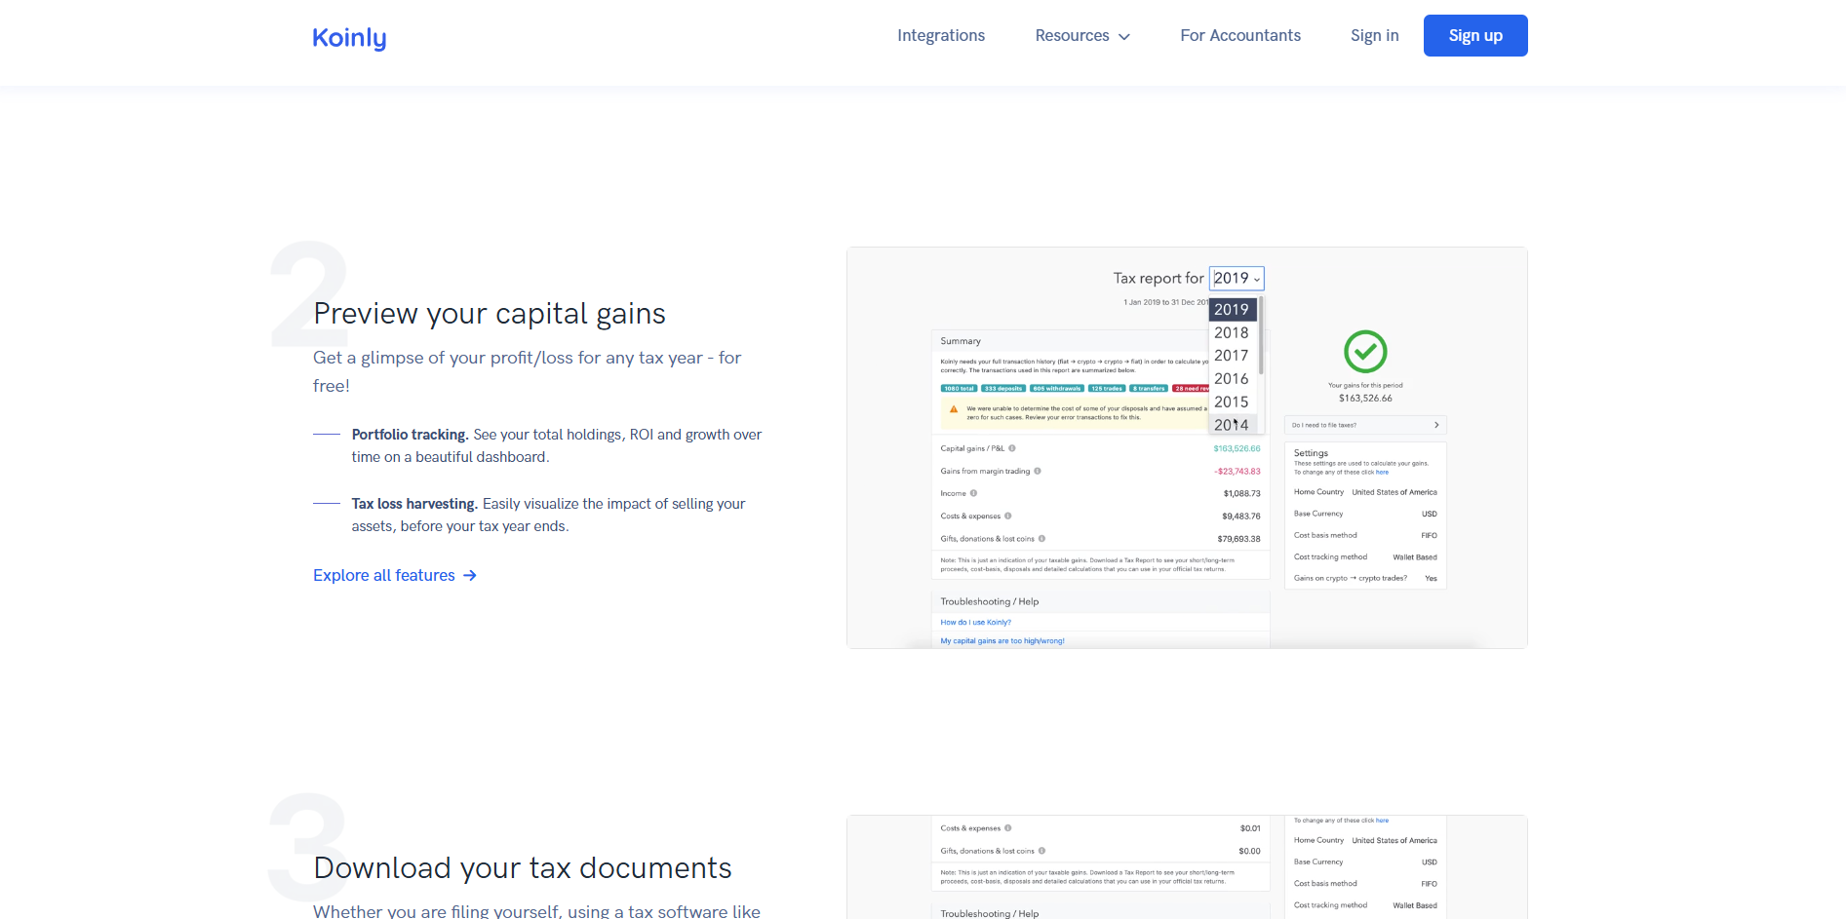Click the info icon beside Income

(x=974, y=493)
